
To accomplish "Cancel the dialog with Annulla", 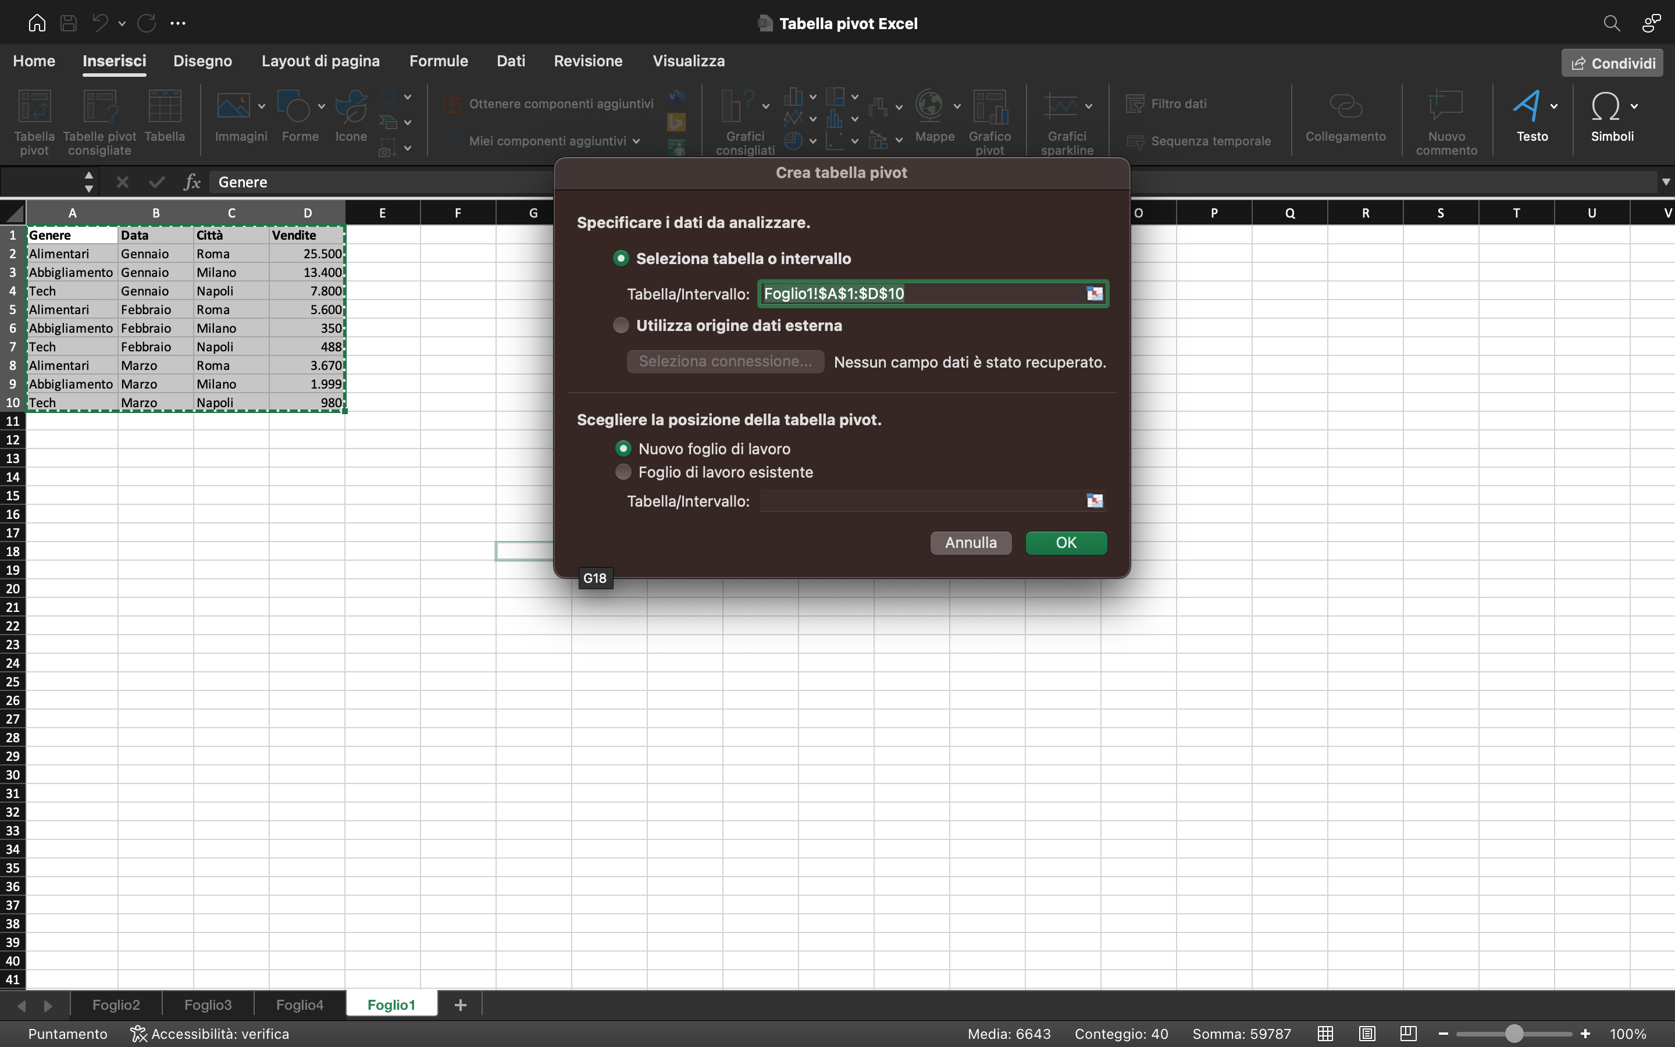I will coord(970,543).
